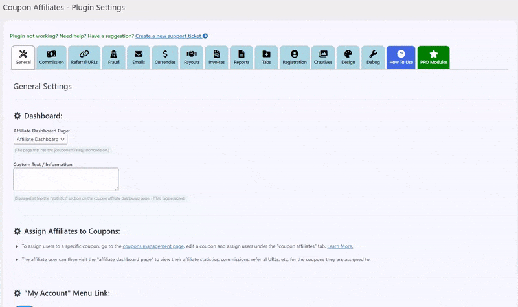The width and height of the screenshot is (518, 307).
Task: Select the Referral URLs chain-link icon tab
Action: (x=84, y=58)
